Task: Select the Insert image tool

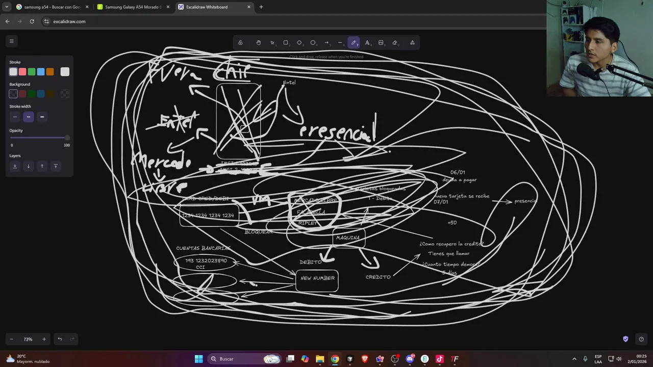Action: point(381,43)
